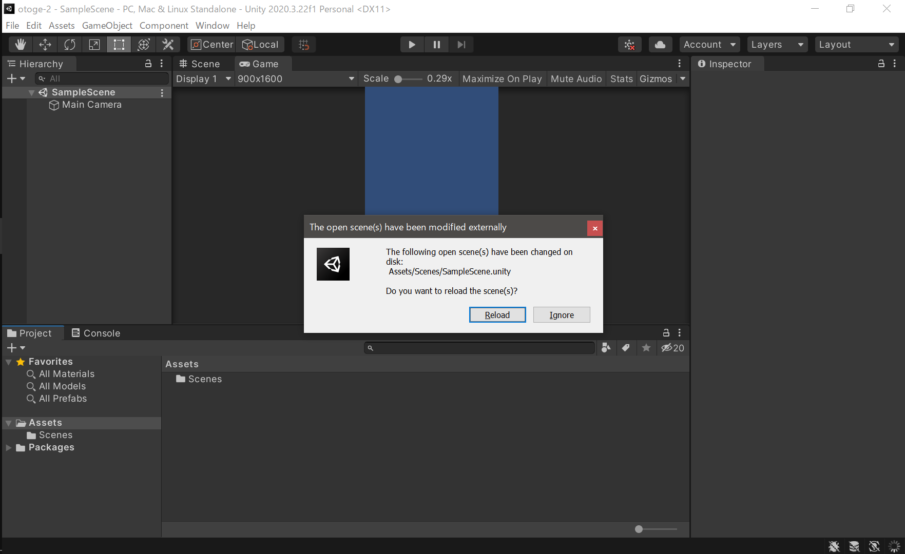Open the Account dropdown
The width and height of the screenshot is (905, 554).
coord(710,45)
